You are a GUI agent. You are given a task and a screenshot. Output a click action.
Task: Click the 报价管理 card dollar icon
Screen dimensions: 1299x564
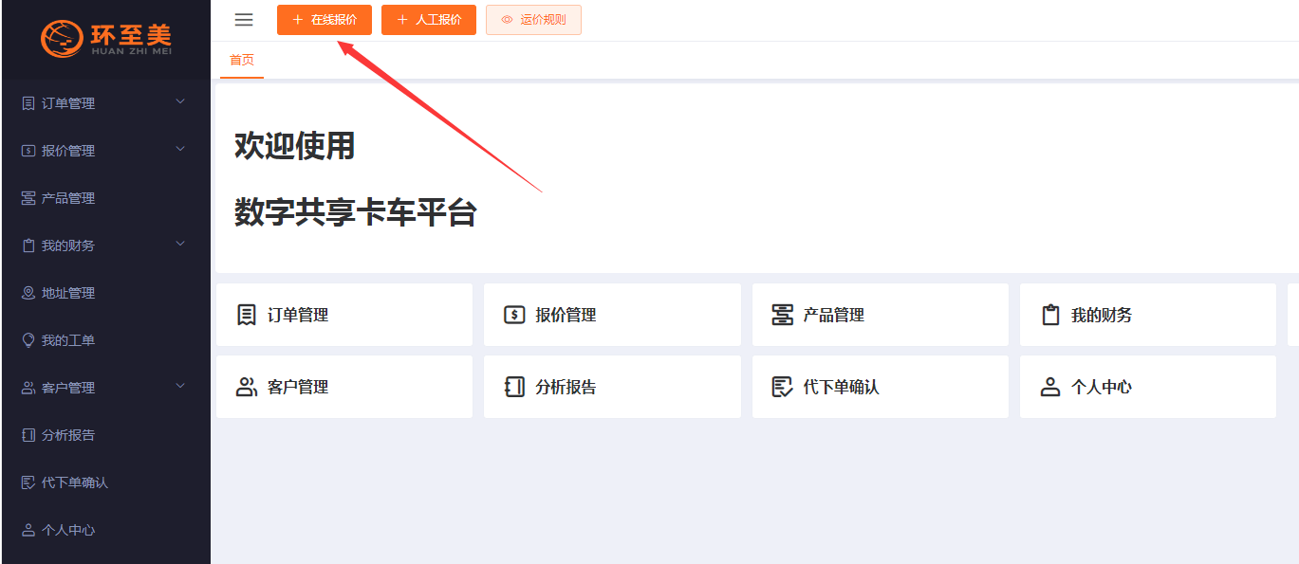(514, 315)
